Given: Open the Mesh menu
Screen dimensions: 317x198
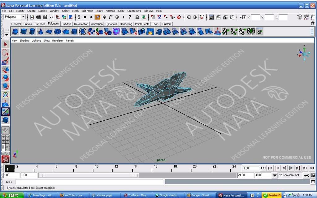Looking at the screenshot, I should [x=76, y=11].
